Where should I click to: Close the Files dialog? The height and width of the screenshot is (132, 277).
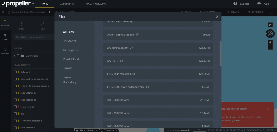coord(217,17)
